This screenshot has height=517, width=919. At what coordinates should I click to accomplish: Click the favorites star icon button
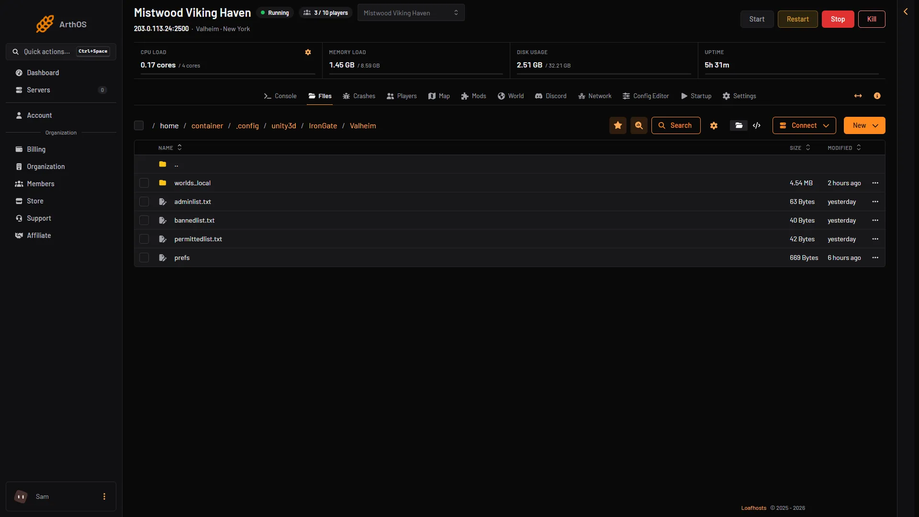pos(618,125)
